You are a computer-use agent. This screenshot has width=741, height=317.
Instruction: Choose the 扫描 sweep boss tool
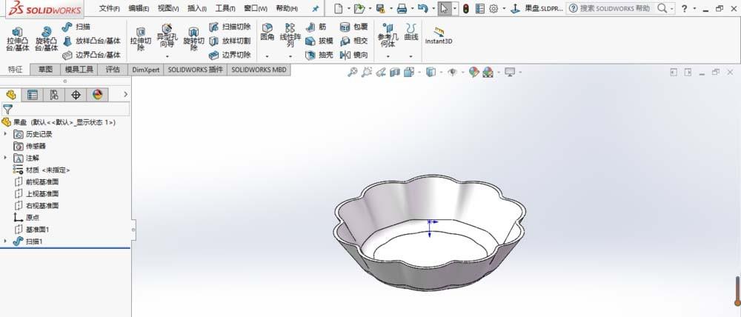[76, 27]
